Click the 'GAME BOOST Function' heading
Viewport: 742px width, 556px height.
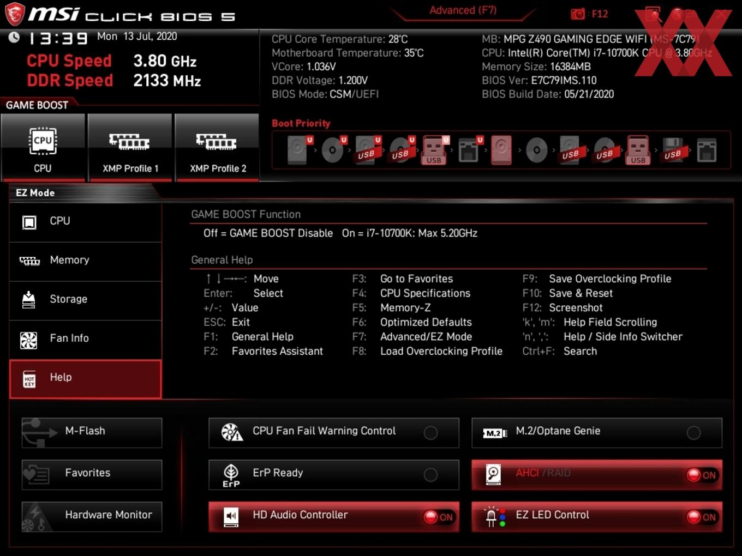(246, 214)
